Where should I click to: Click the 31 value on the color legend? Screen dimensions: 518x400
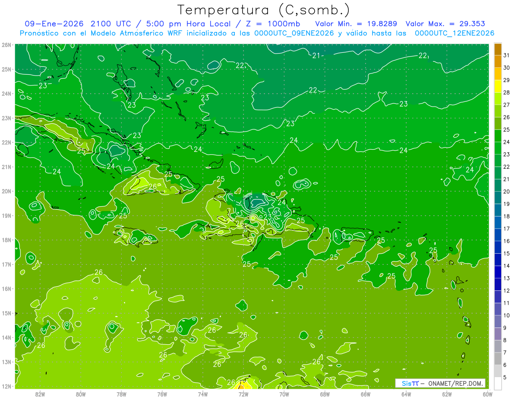(x=506, y=55)
